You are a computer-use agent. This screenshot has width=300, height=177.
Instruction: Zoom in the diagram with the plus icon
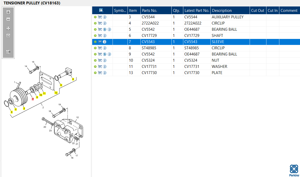point(8,12)
